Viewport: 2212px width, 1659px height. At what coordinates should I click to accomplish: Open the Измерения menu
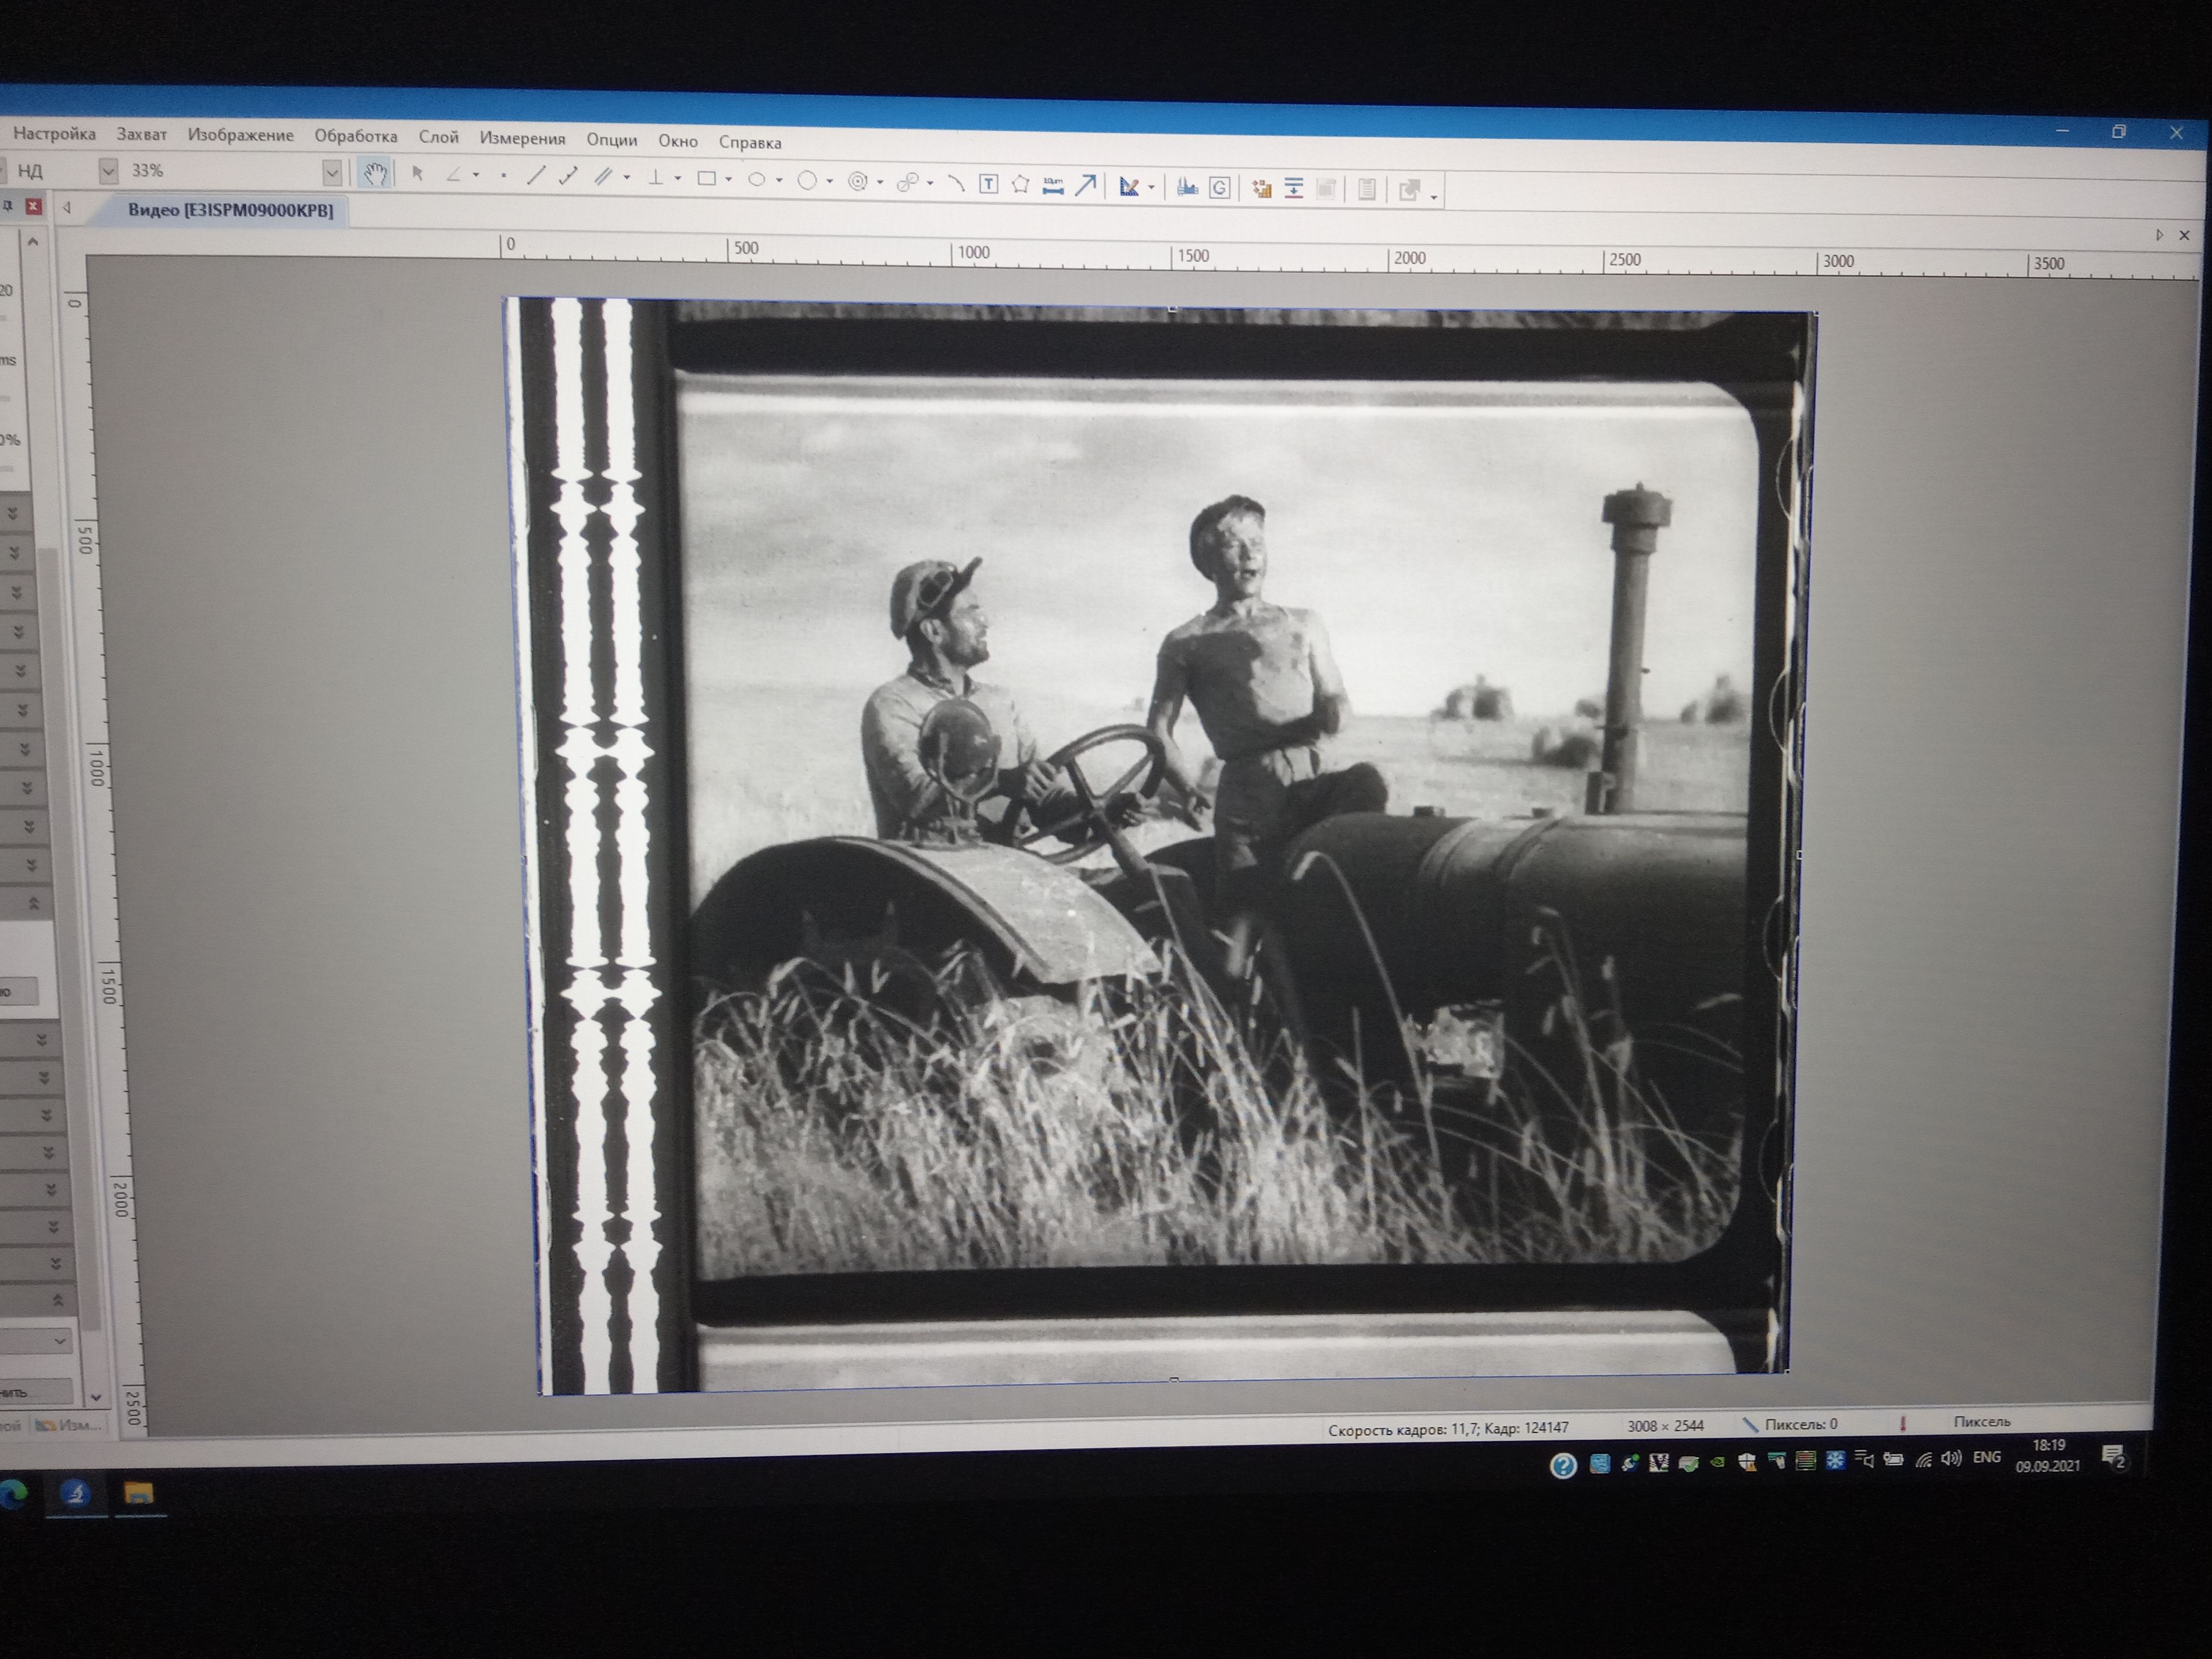[x=522, y=139]
